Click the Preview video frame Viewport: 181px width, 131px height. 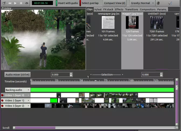coord(43,40)
